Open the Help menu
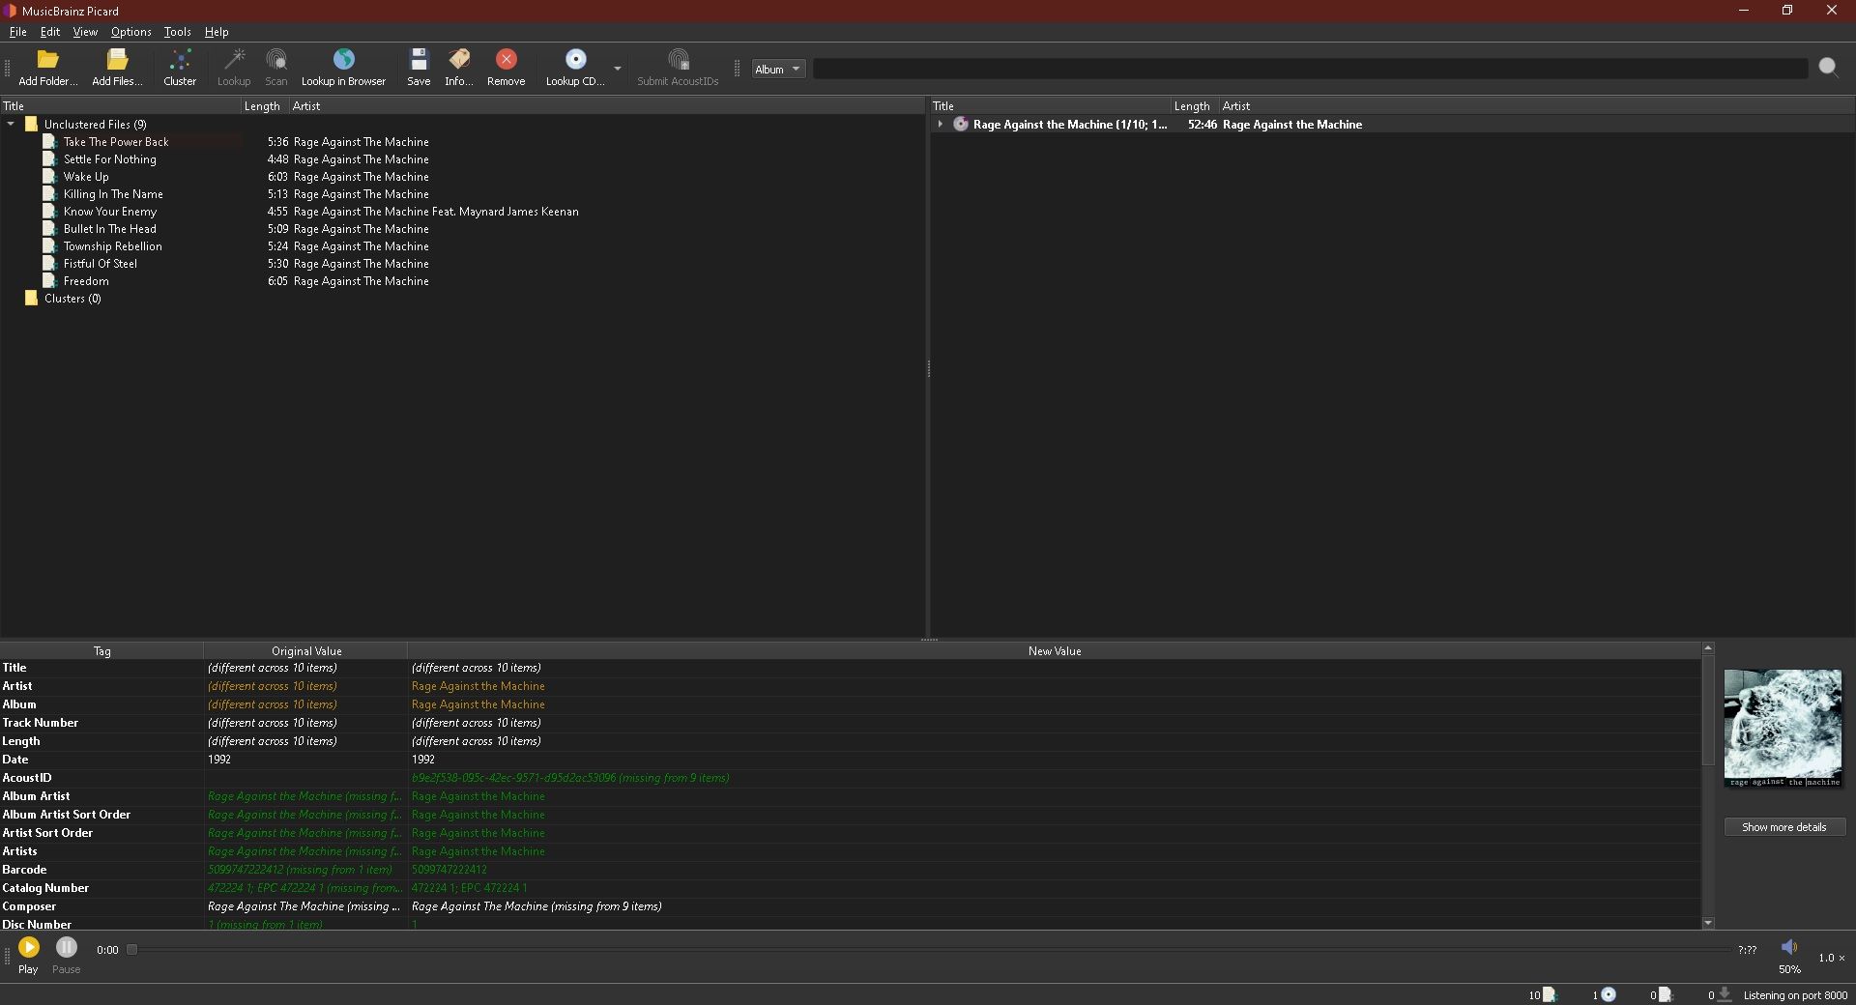 pyautogui.click(x=217, y=32)
